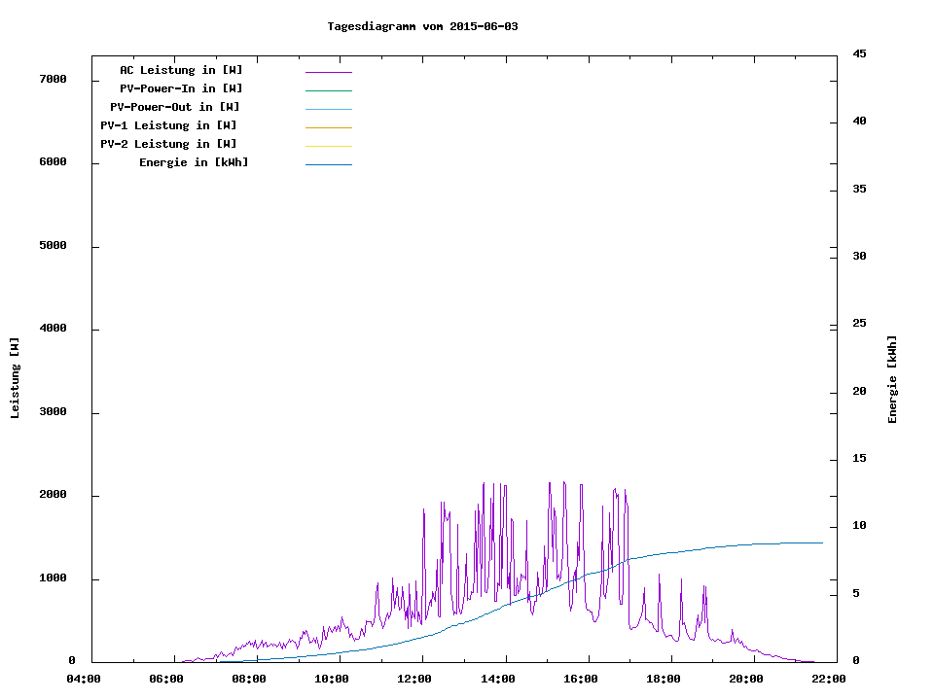Image resolution: width=934 pixels, height=700 pixels.
Task: Click the left axis title Leistung [W]
Action: [15, 378]
